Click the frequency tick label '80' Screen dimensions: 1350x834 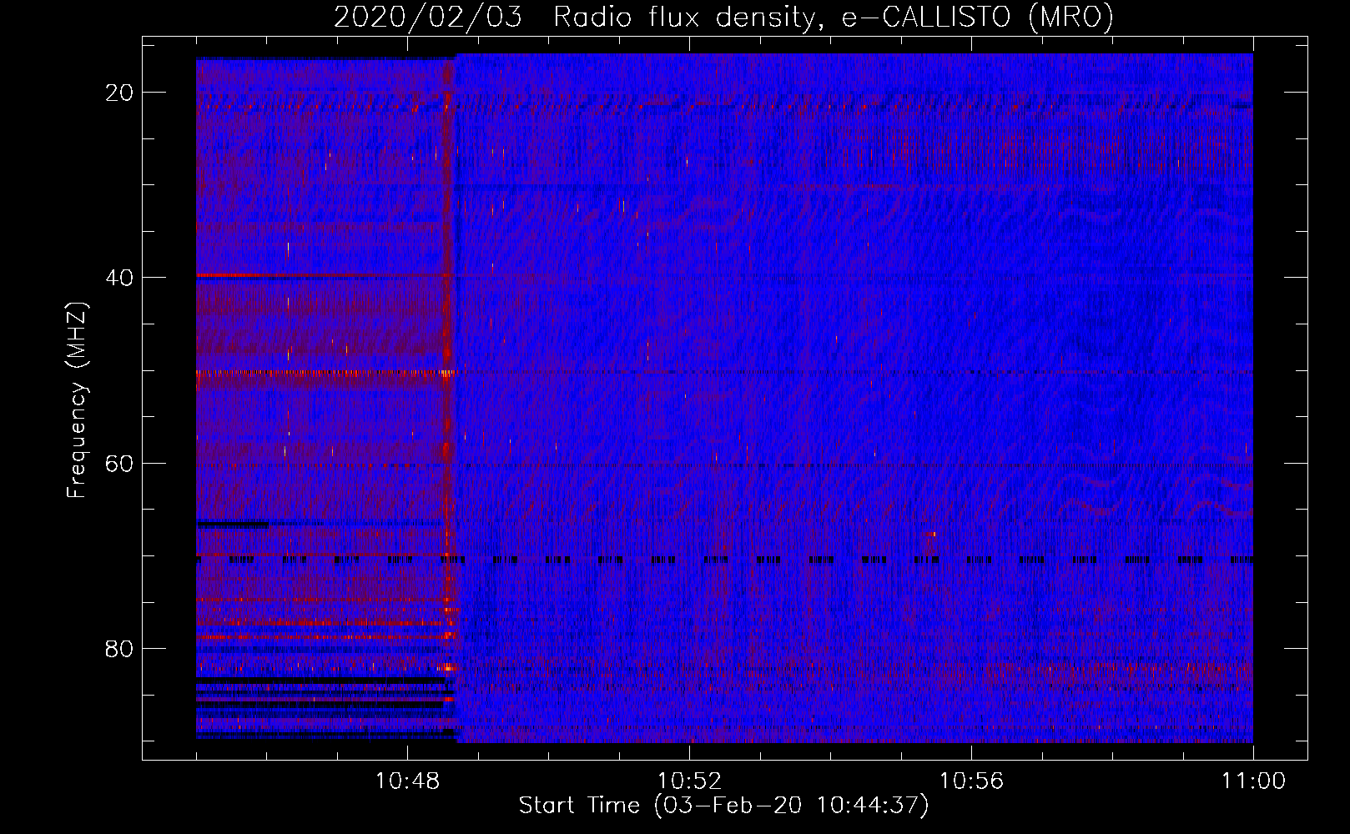point(120,648)
